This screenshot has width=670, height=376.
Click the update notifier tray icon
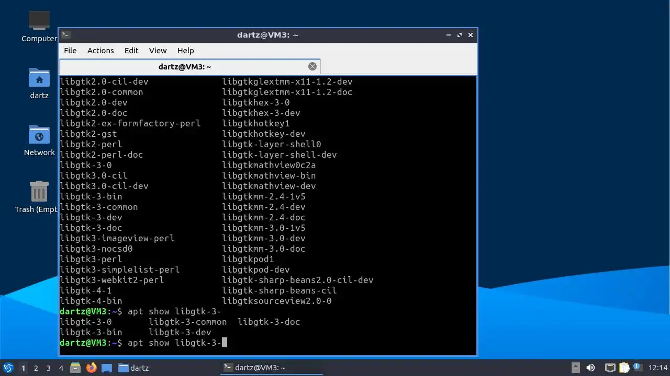pyautogui.click(x=637, y=367)
